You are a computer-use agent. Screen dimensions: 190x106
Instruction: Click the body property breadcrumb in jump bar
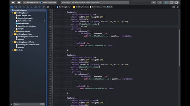(x=110, y=7)
